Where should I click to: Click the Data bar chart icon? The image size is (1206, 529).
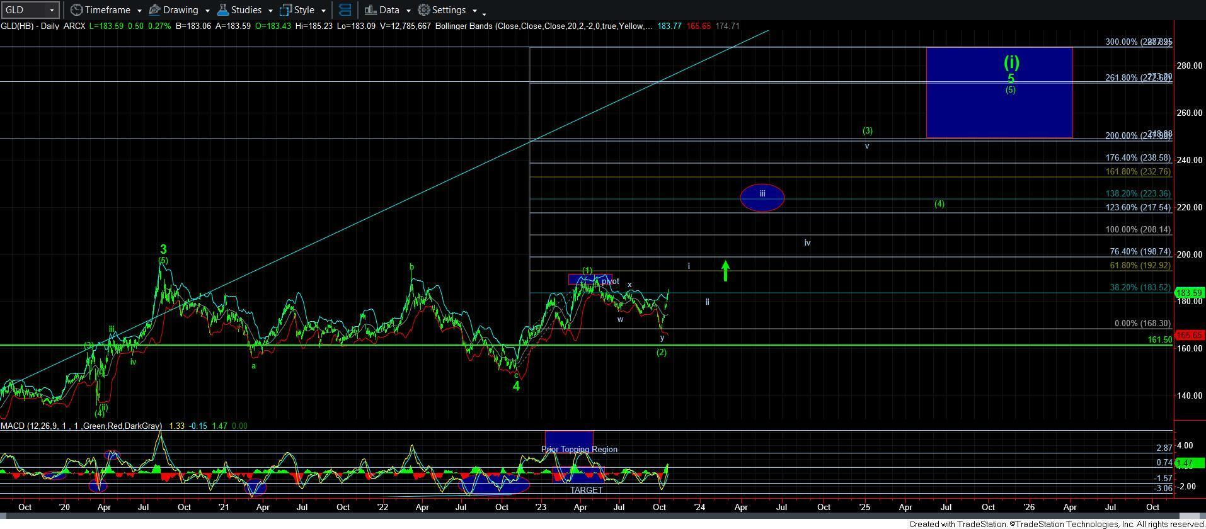[x=370, y=10]
